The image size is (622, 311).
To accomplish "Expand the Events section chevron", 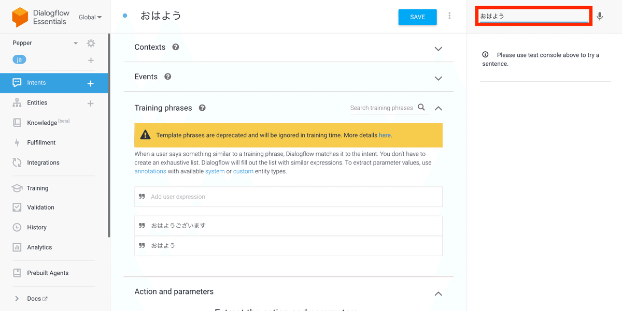I will [438, 78].
